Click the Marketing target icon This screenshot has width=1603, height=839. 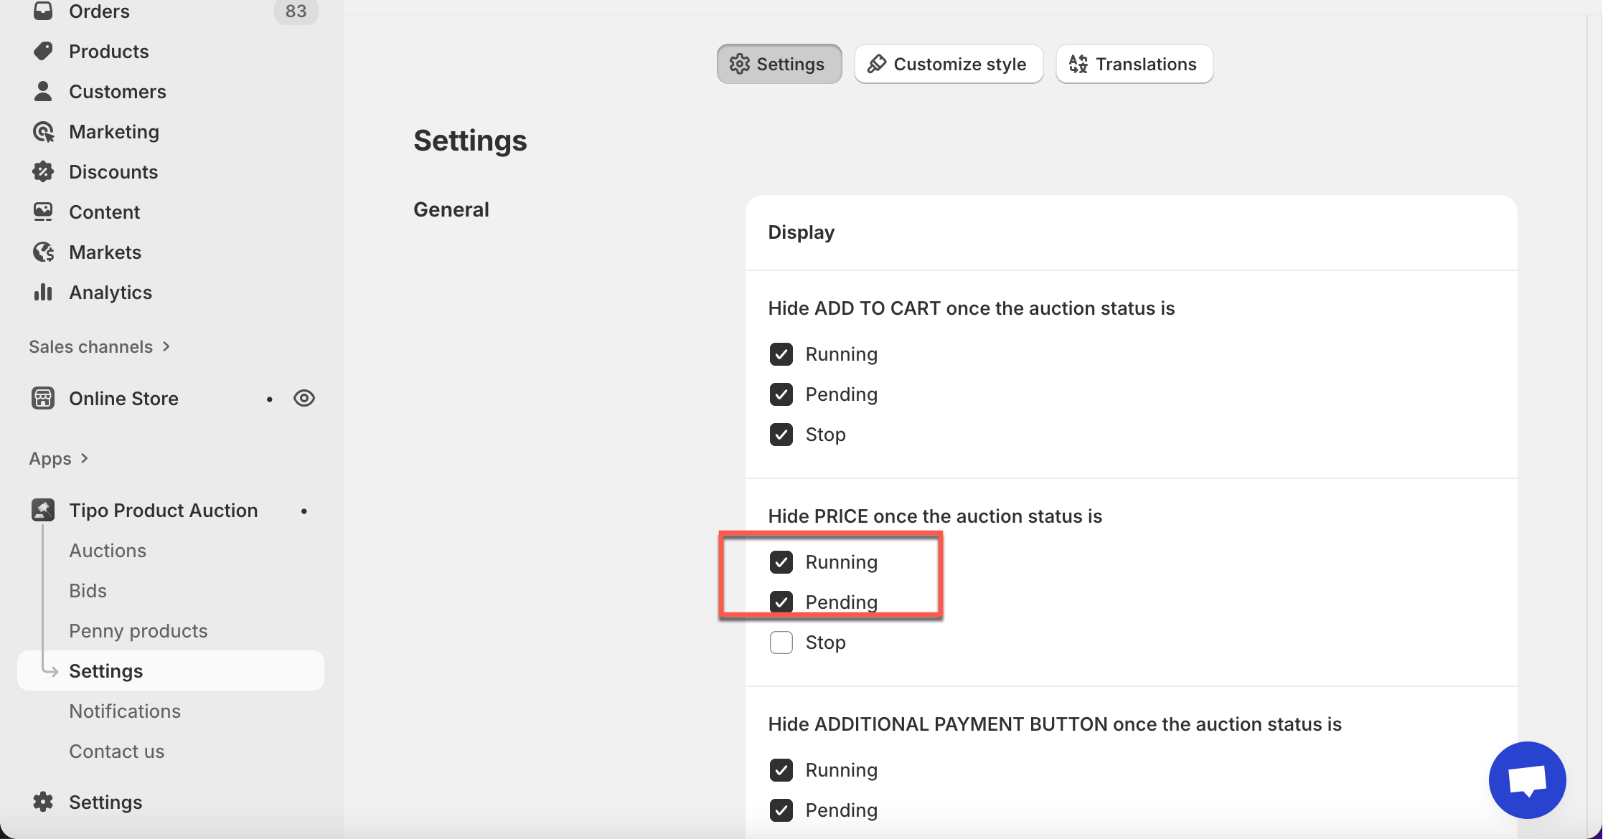43,132
